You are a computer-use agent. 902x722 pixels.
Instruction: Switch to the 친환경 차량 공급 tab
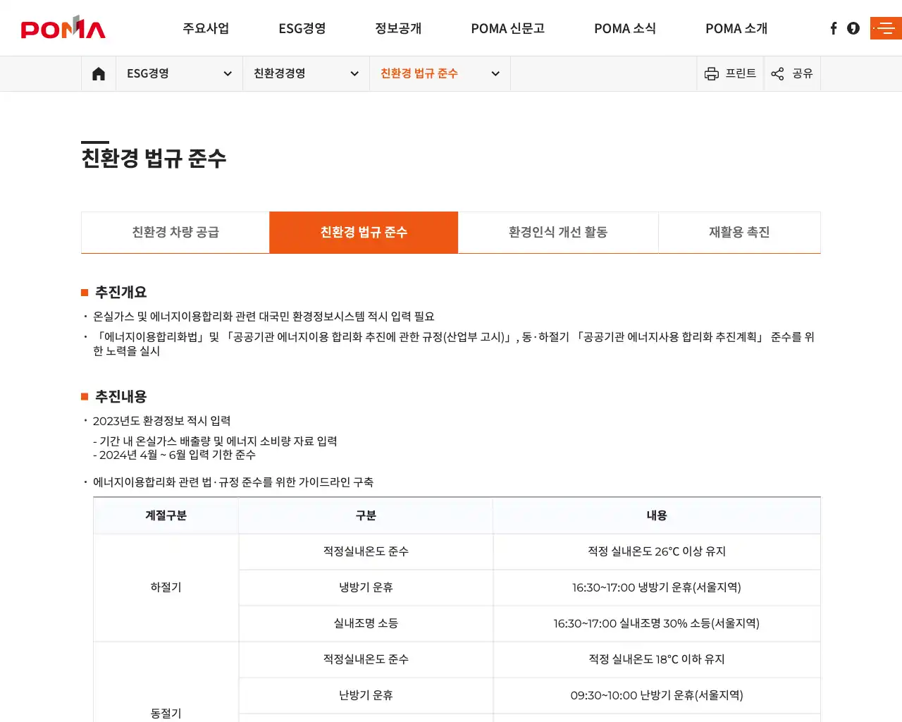(175, 232)
